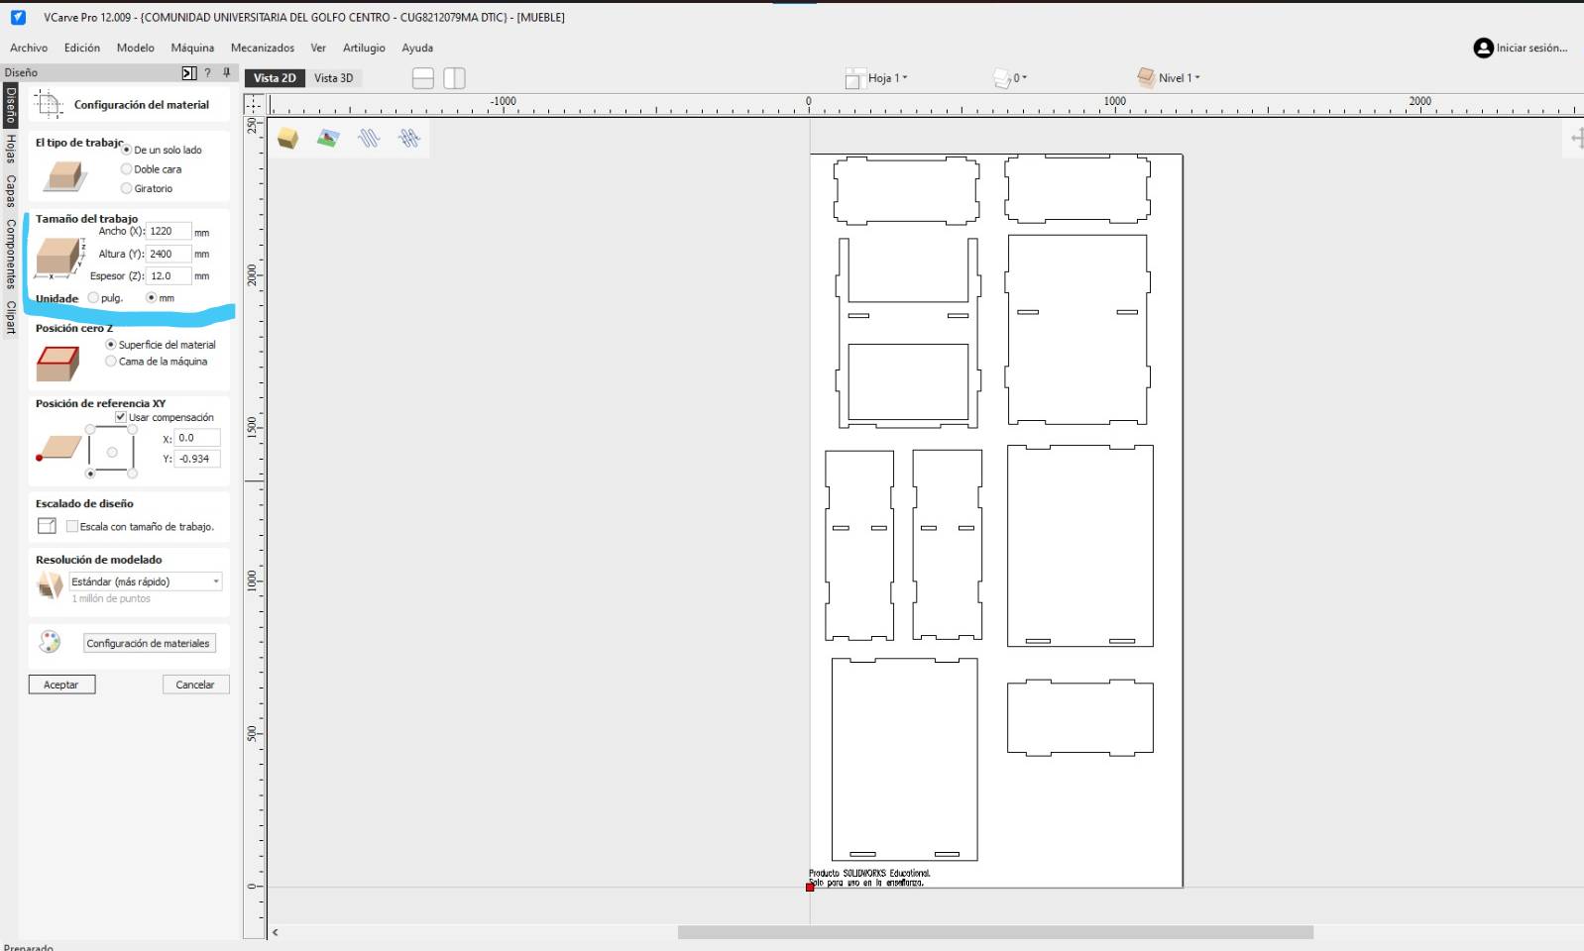Click the vertical split view icon
The height and width of the screenshot is (951, 1584).
pyautogui.click(x=454, y=78)
